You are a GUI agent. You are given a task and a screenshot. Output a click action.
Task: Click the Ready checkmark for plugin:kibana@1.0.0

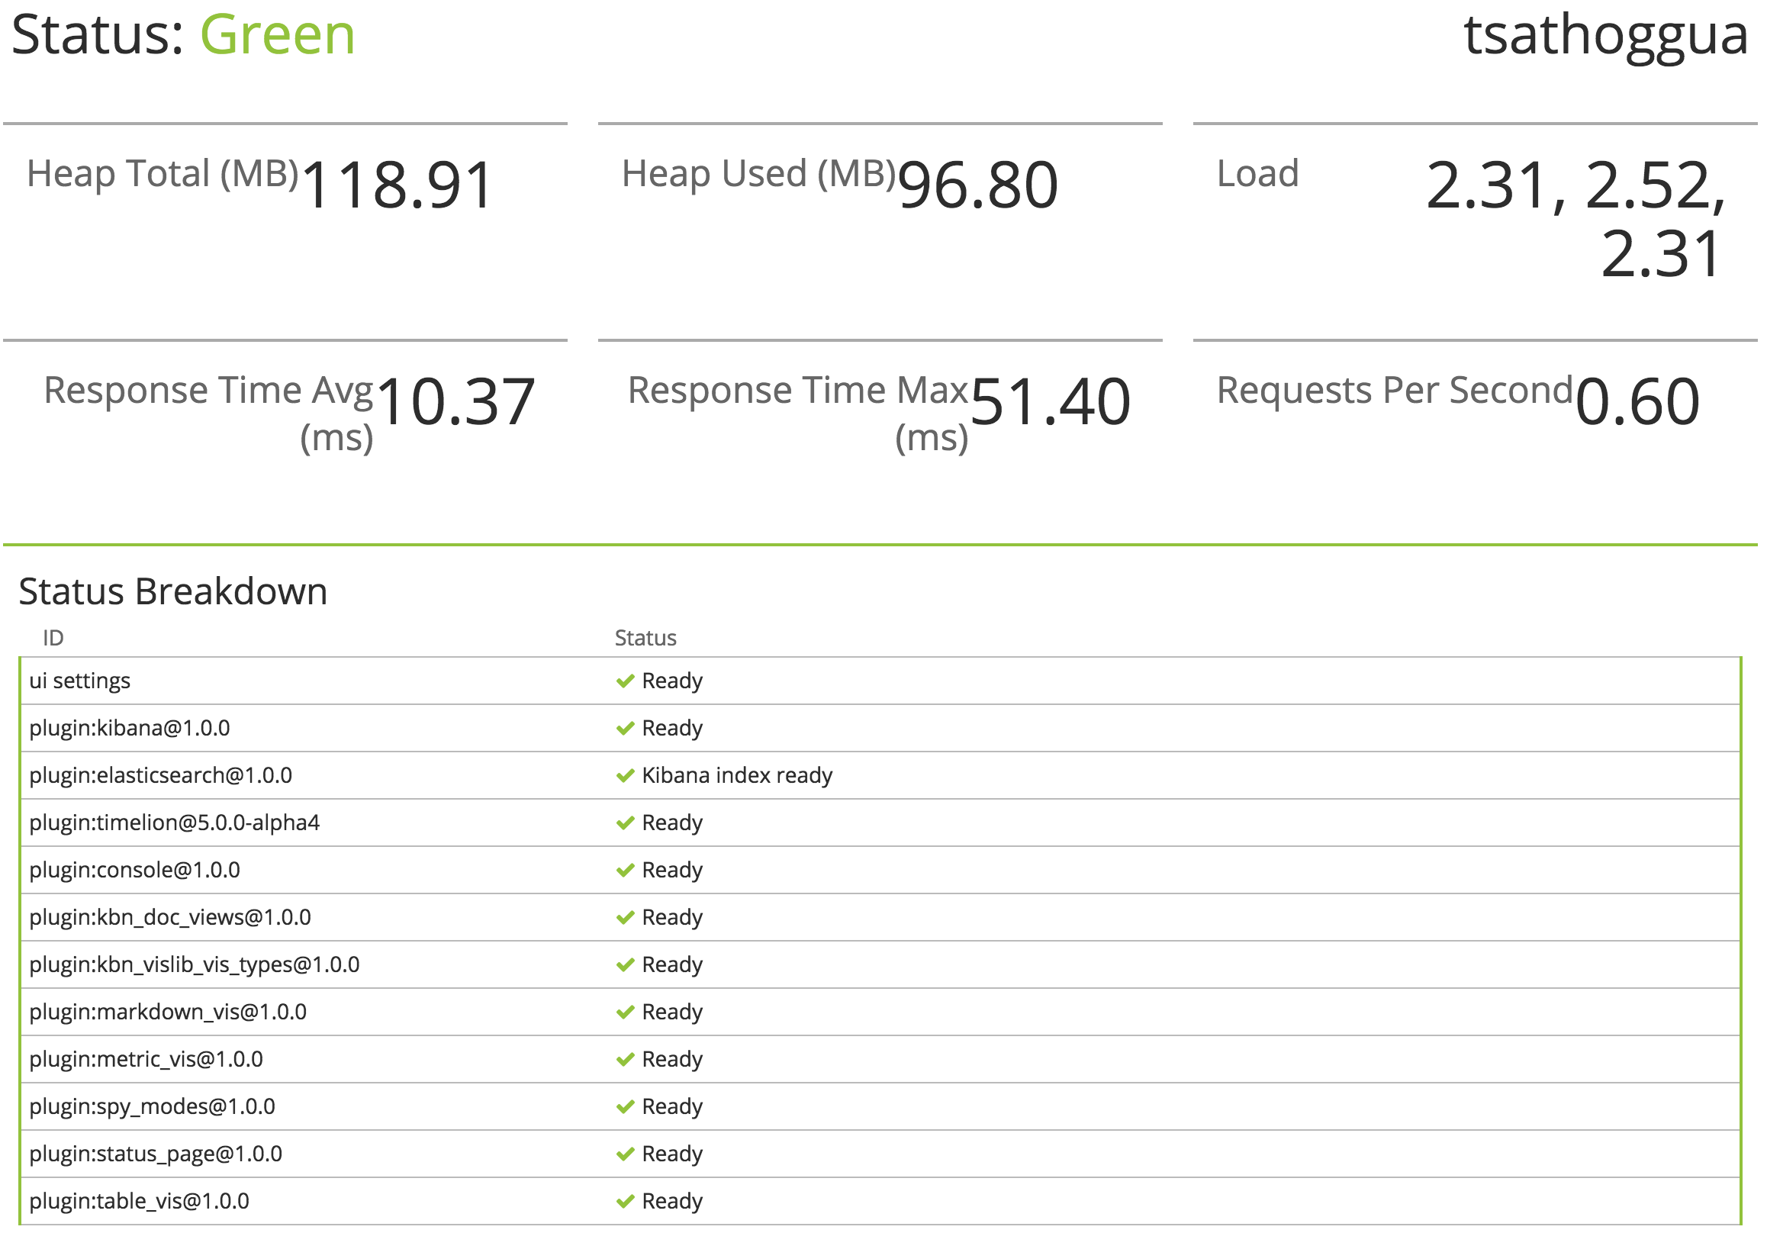pyautogui.click(x=625, y=728)
